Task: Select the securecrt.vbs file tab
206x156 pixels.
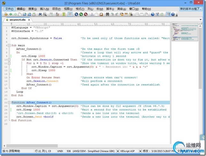Action: click(x=18, y=20)
